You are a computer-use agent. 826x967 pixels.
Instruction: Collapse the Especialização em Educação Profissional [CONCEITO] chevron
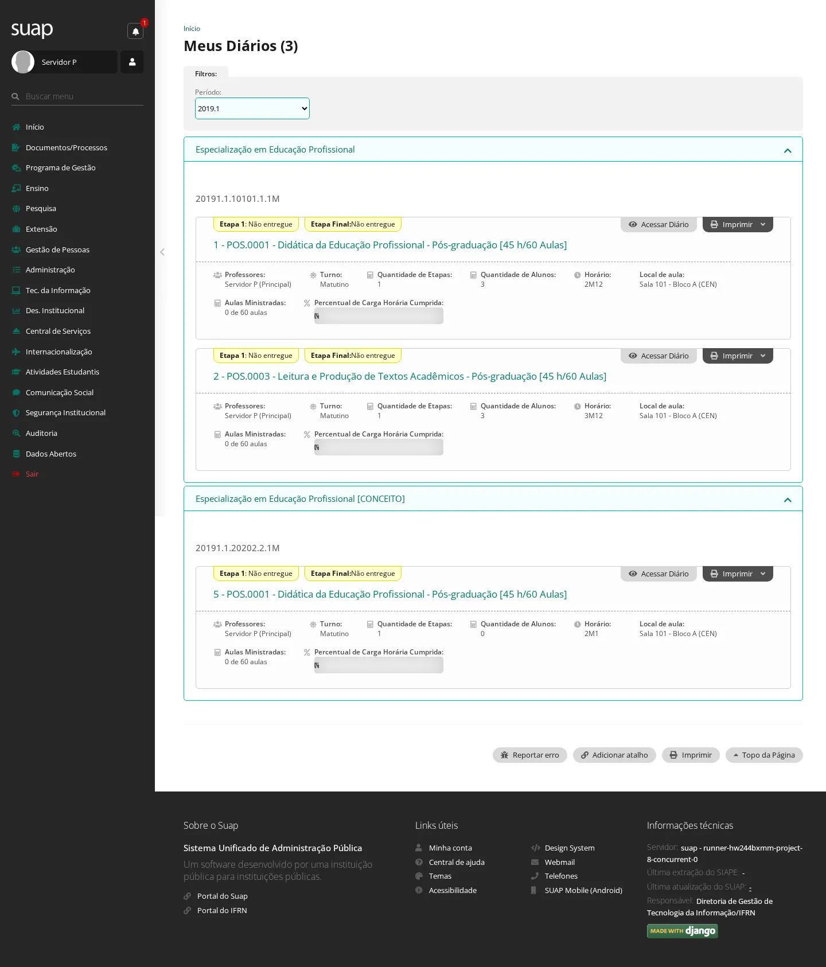[x=788, y=500]
